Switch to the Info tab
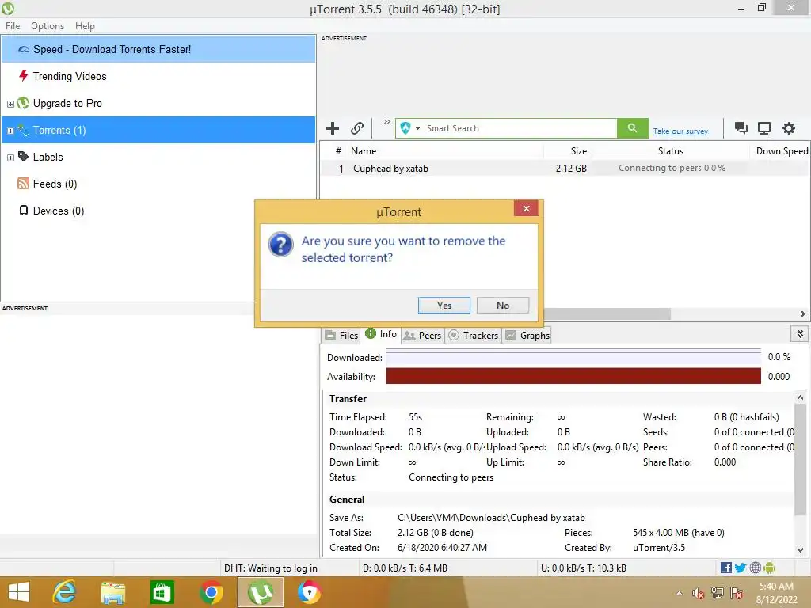Image resolution: width=811 pixels, height=608 pixels. coord(381,334)
